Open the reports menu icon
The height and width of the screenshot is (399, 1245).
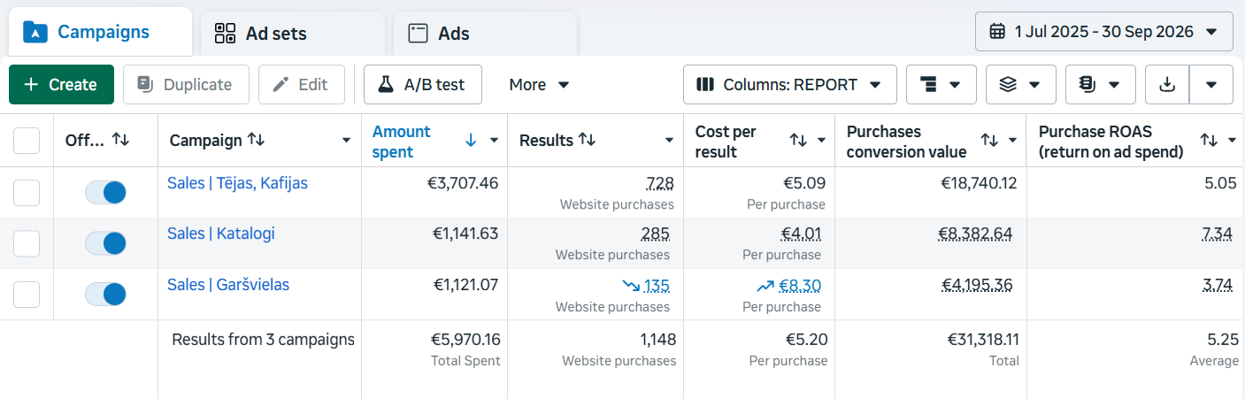[1101, 85]
